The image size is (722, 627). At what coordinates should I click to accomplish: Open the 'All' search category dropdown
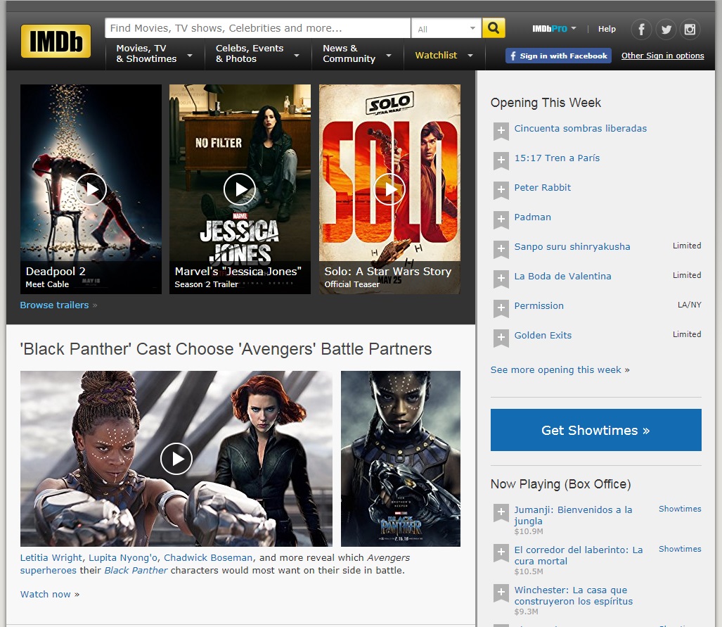click(446, 29)
